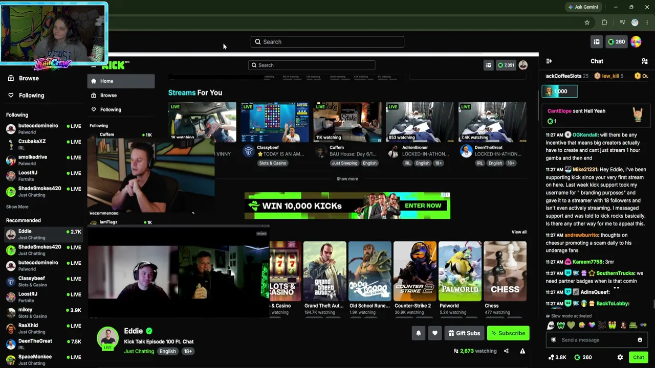This screenshot has width=655, height=368.
Task: Report the stream with warning triangle icon
Action: coord(522,351)
